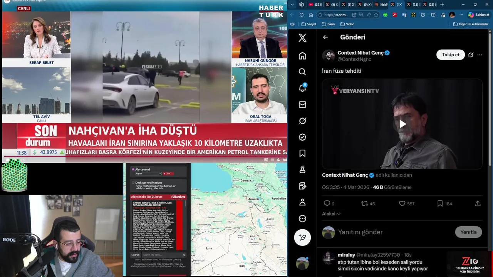
Task: Repost the post showing 45 reposts
Action: click(364, 204)
